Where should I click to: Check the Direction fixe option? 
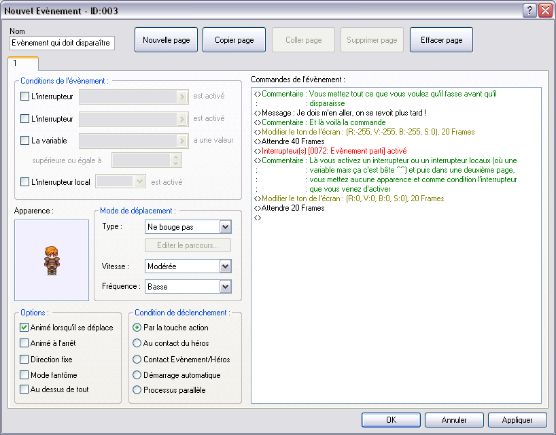[24, 359]
